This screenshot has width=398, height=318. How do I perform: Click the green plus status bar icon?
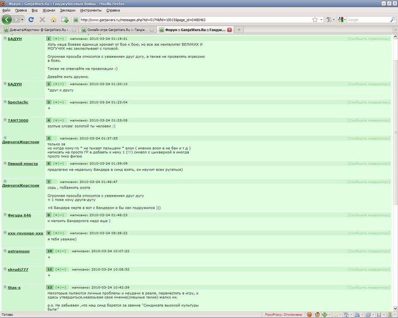point(324,315)
